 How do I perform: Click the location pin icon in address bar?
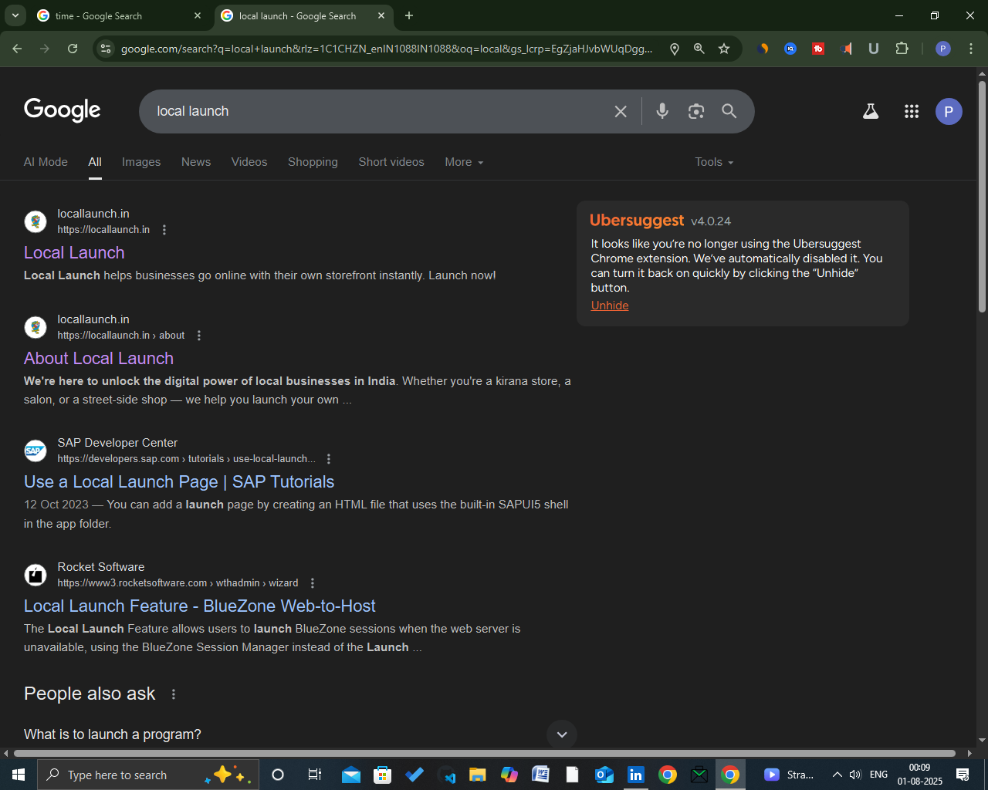tap(675, 49)
